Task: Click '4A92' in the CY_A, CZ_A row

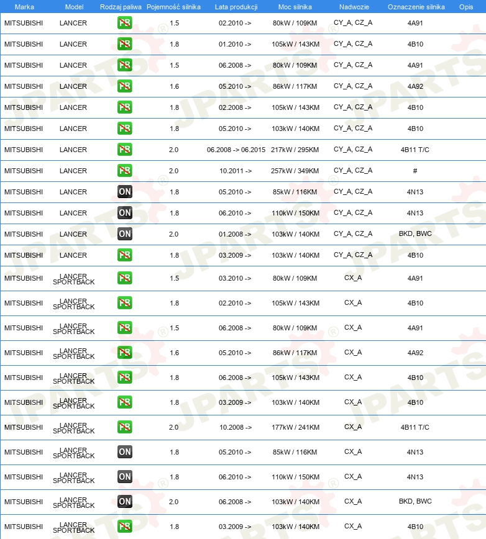Action: click(415, 86)
